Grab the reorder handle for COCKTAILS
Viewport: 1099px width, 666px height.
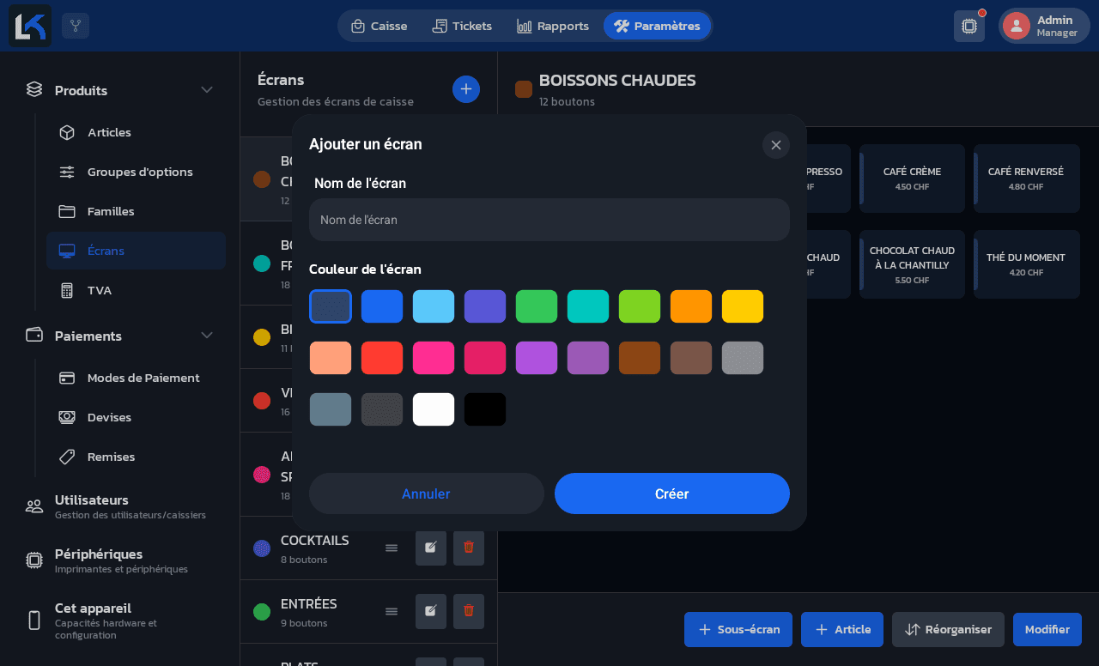pos(392,548)
